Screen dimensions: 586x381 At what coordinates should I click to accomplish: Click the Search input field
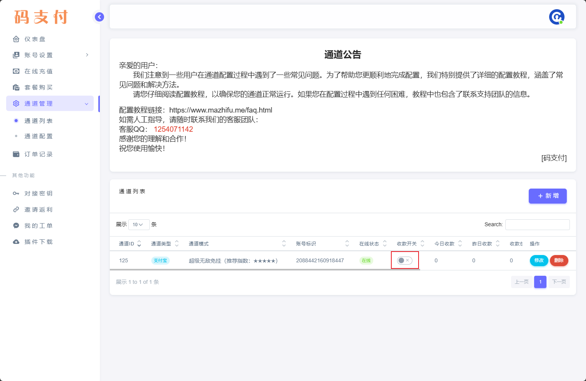click(x=537, y=225)
